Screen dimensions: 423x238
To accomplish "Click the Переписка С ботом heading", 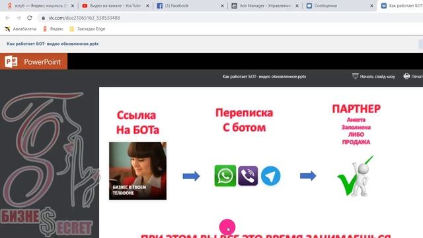I will pos(244,120).
